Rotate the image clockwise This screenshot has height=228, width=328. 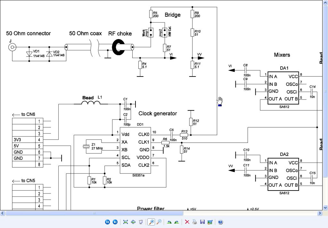point(169,222)
